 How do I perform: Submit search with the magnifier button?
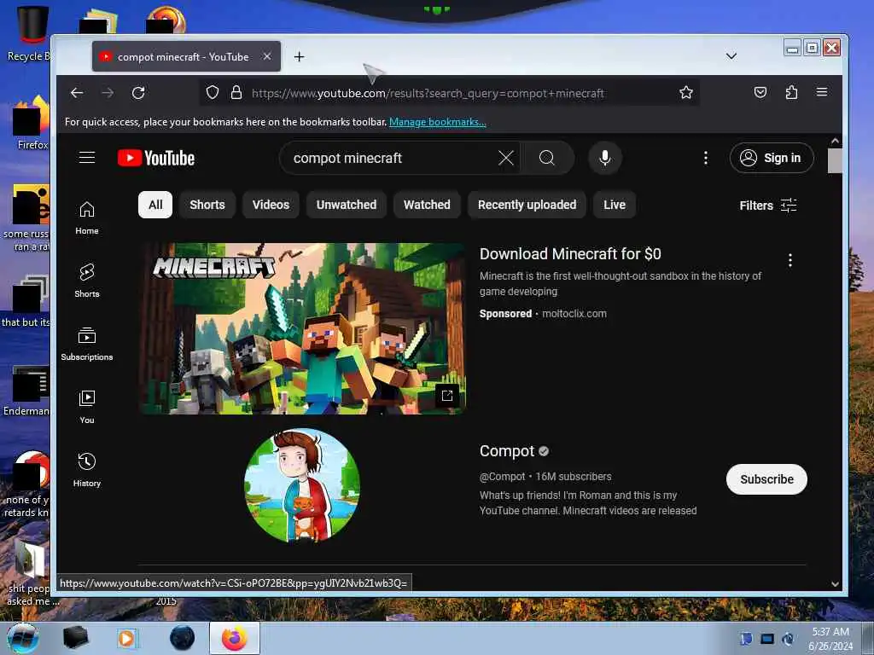[x=547, y=158]
